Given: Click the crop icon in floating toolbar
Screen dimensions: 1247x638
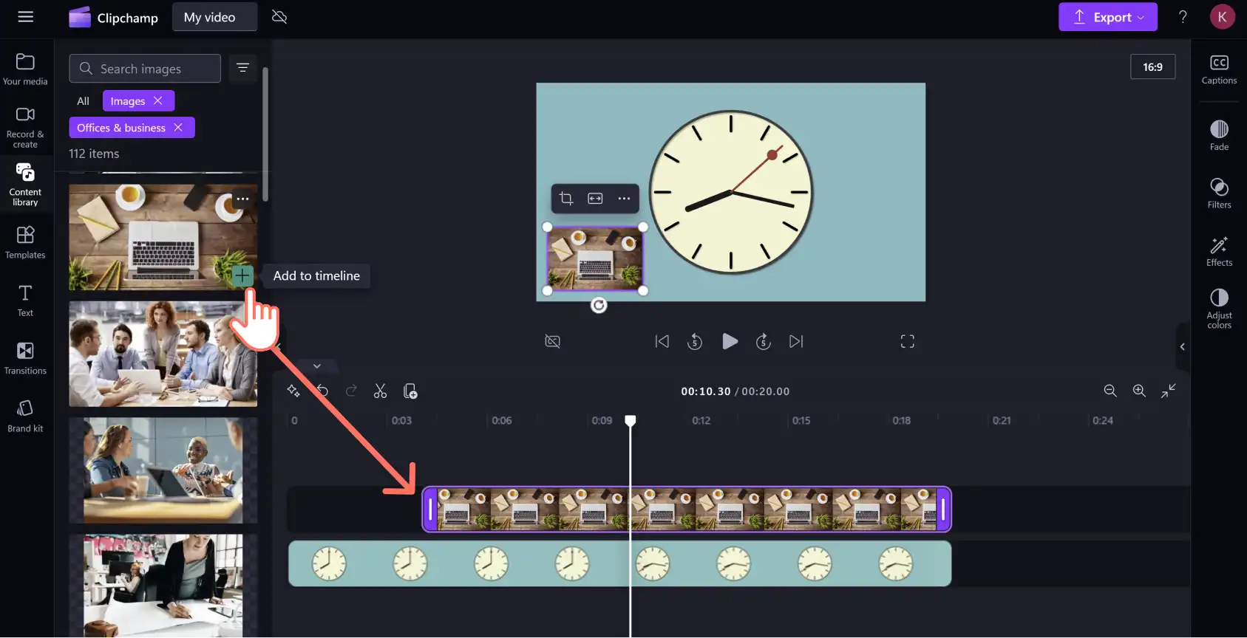Looking at the screenshot, I should point(566,198).
